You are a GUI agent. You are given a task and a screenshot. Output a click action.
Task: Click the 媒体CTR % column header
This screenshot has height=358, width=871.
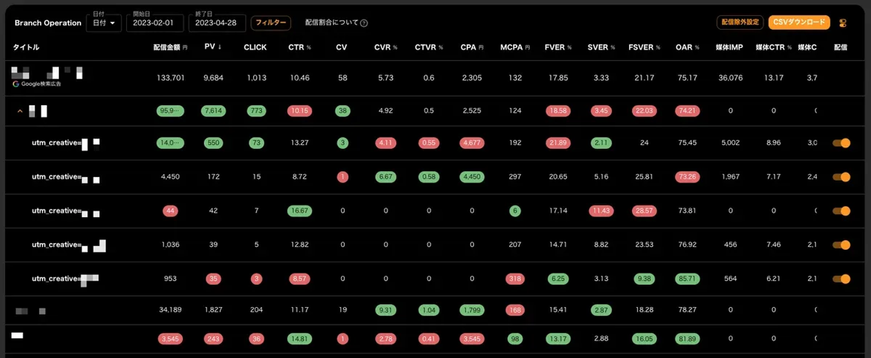(x=774, y=47)
